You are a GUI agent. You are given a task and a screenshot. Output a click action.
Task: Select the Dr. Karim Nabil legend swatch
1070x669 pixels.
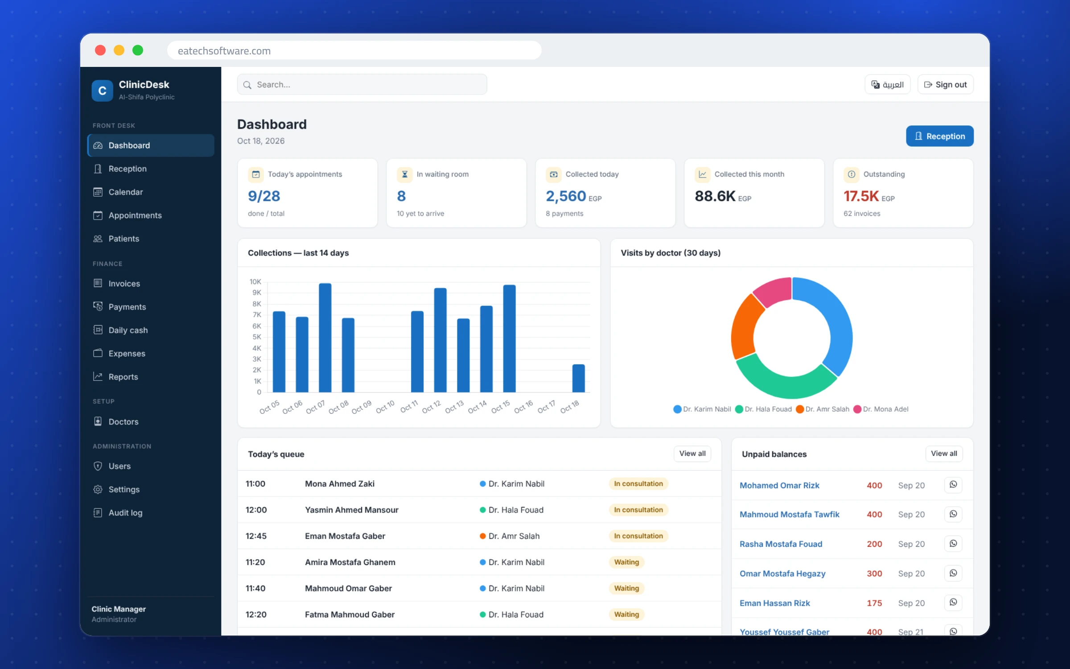[x=677, y=409]
